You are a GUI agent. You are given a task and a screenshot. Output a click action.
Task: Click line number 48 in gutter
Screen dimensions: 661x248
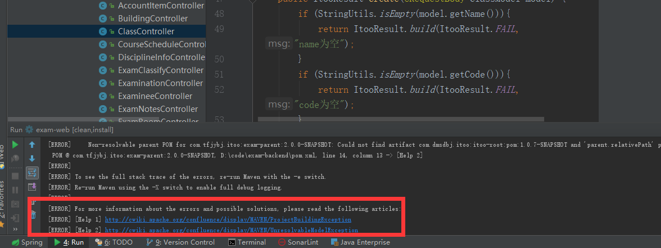point(219,14)
